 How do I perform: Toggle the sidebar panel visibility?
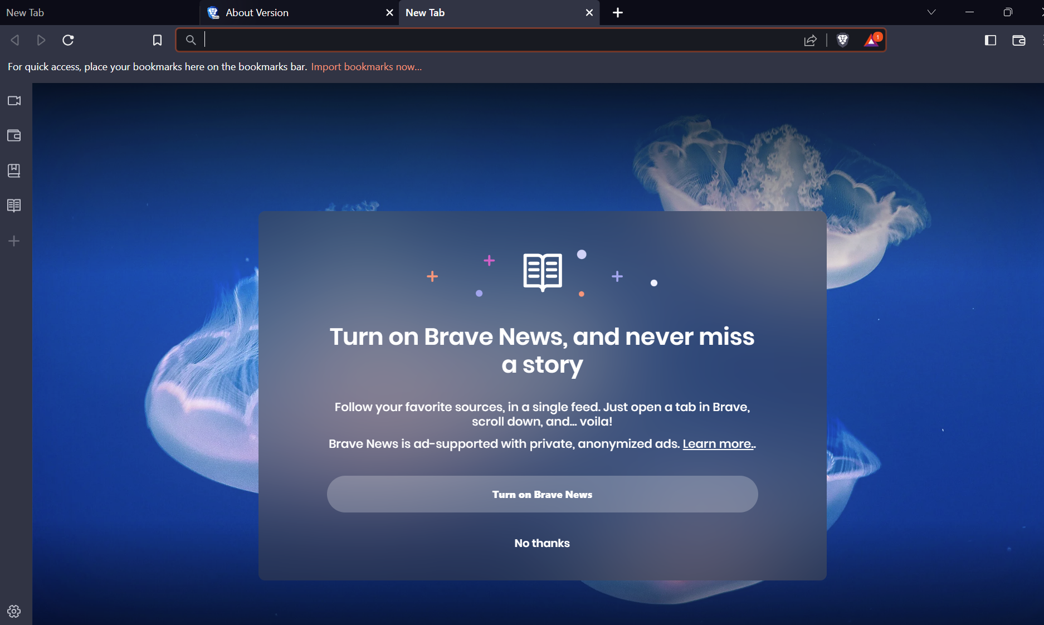pyautogui.click(x=990, y=40)
